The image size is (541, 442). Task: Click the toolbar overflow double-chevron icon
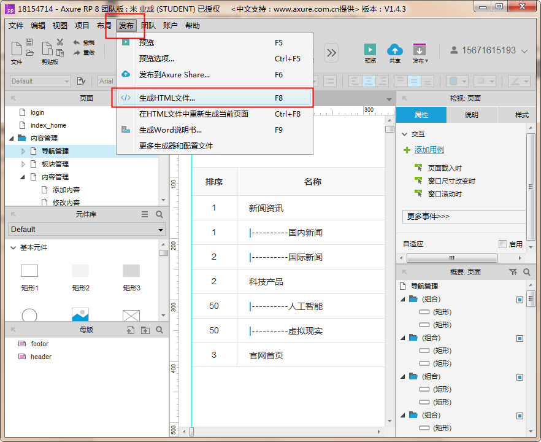(x=331, y=53)
